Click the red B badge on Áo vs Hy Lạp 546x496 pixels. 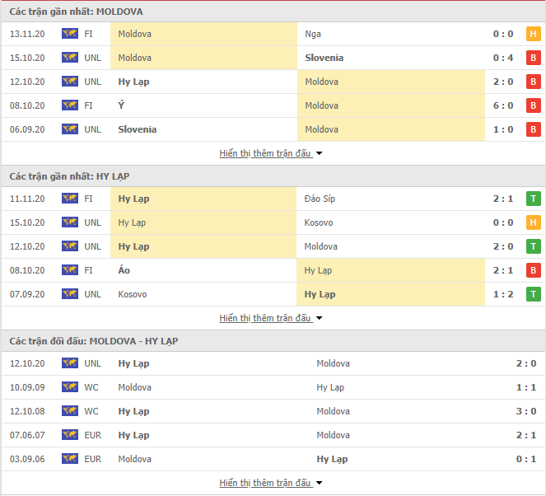(533, 270)
